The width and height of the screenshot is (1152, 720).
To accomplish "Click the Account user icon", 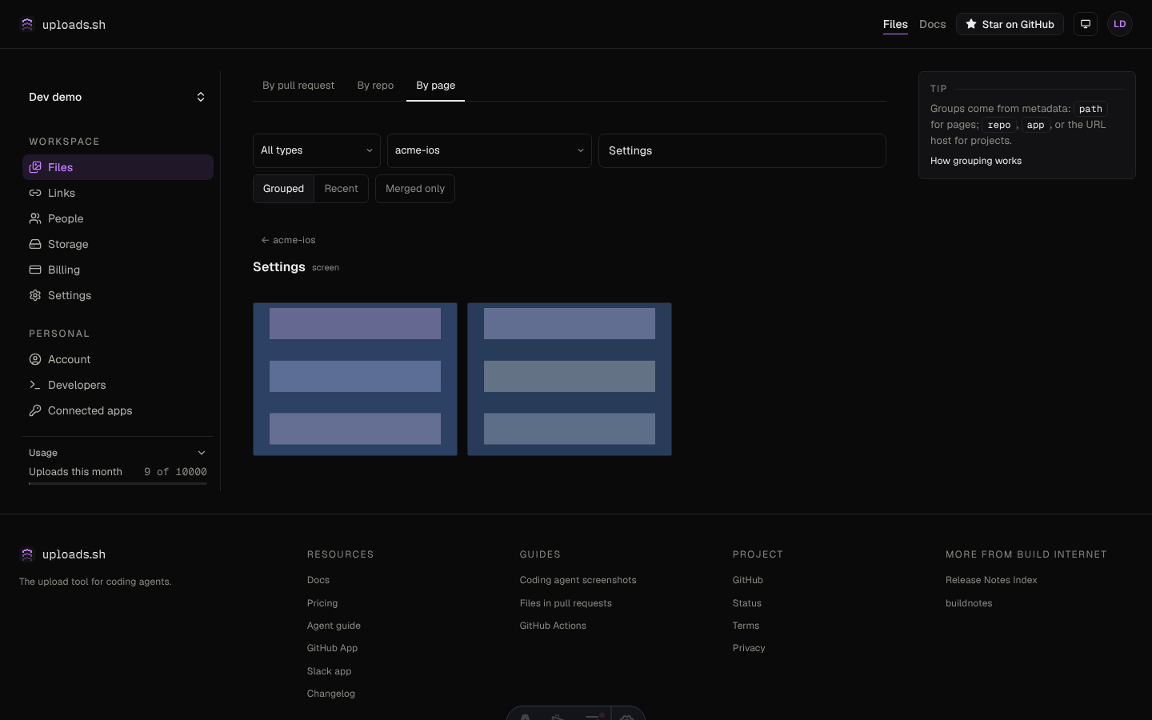I will 35,359.
